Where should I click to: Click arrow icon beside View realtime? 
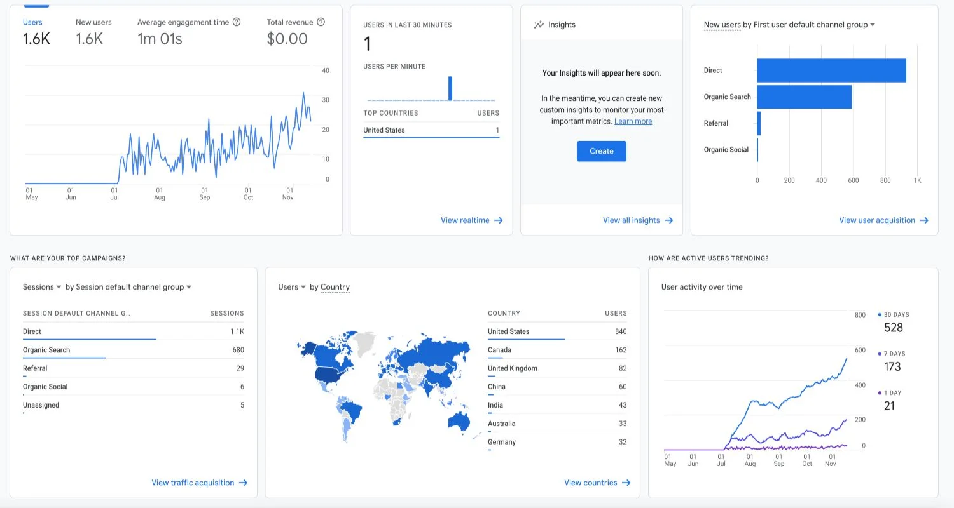tap(499, 220)
